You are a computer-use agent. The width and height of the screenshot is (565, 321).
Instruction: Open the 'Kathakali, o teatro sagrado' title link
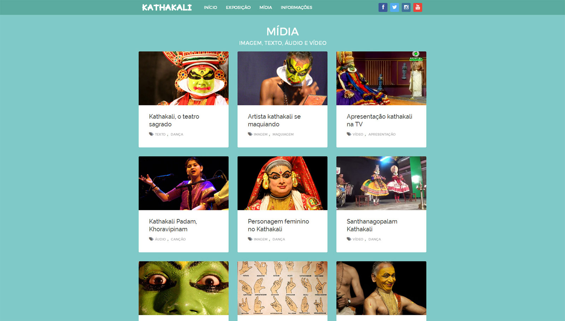(174, 121)
